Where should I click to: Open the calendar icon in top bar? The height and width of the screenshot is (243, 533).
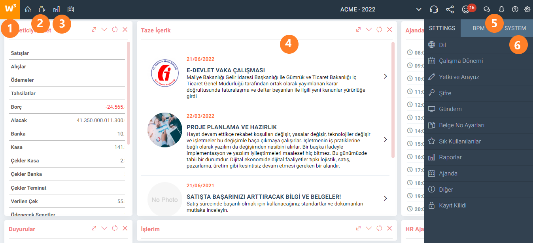coord(71,9)
